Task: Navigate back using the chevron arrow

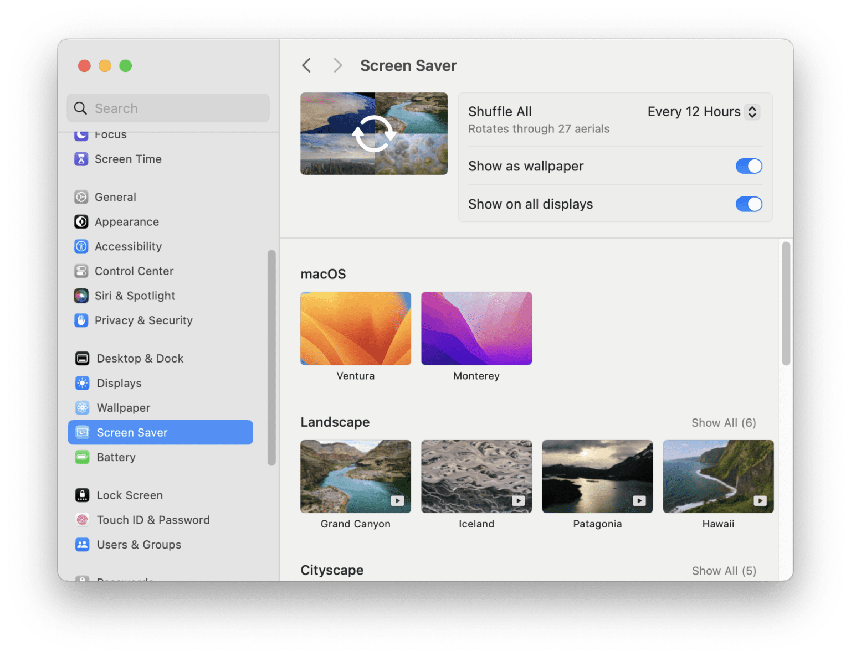Action: coord(306,65)
